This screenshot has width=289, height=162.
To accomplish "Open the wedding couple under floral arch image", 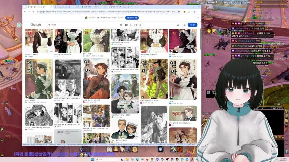I will pyautogui.click(x=125, y=94).
